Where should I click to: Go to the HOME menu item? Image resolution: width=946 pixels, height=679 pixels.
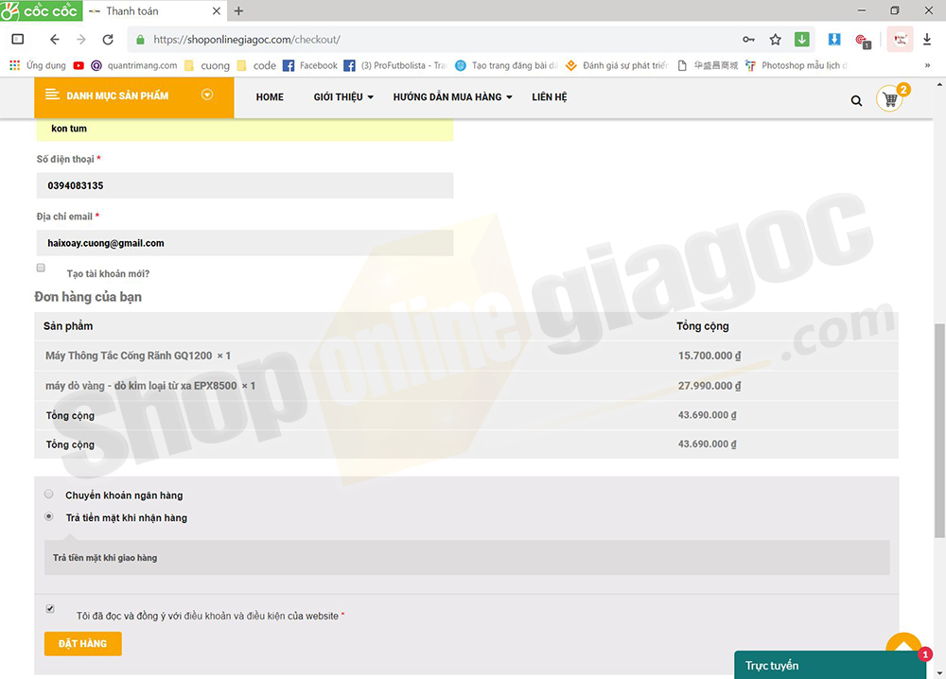tap(270, 97)
